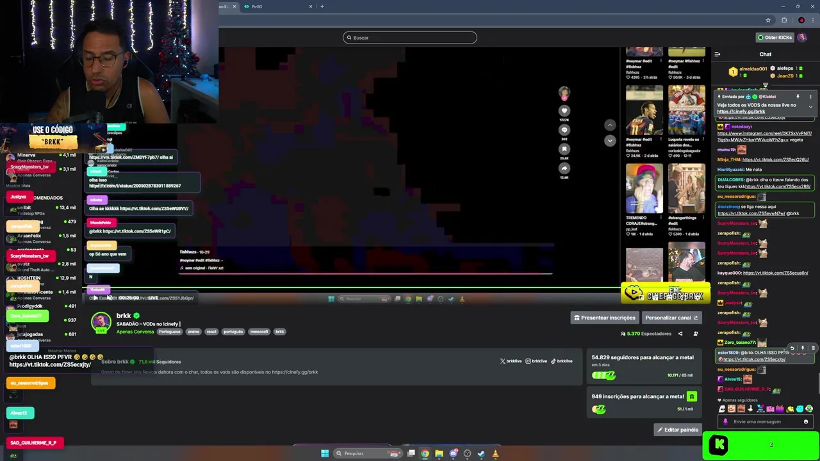Viewport: 820px width, 461px height.
Task: Click the Obter KICKs button
Action: coord(775,37)
